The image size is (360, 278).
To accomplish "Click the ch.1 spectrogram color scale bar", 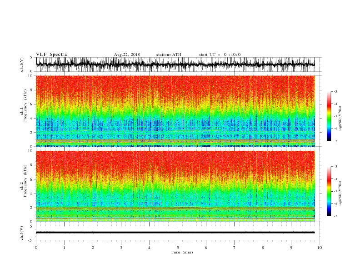I will pos(329,116).
